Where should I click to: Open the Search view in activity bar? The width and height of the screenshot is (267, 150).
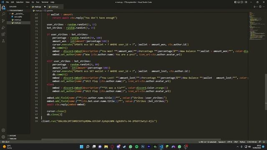coord(3,14)
